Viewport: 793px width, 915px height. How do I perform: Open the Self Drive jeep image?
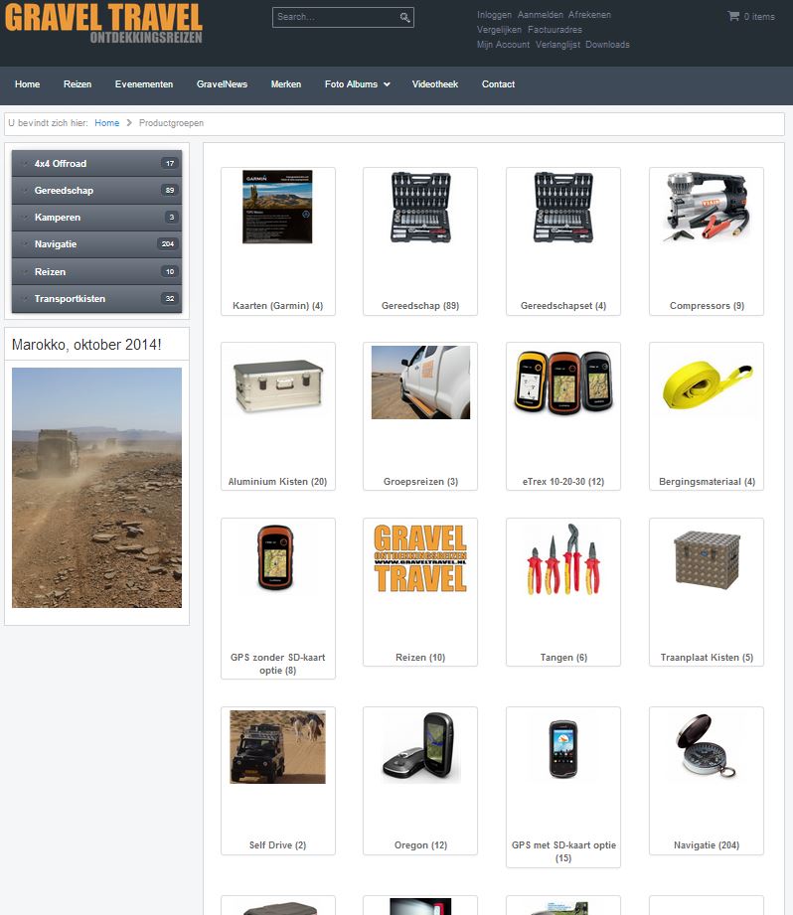click(x=278, y=747)
